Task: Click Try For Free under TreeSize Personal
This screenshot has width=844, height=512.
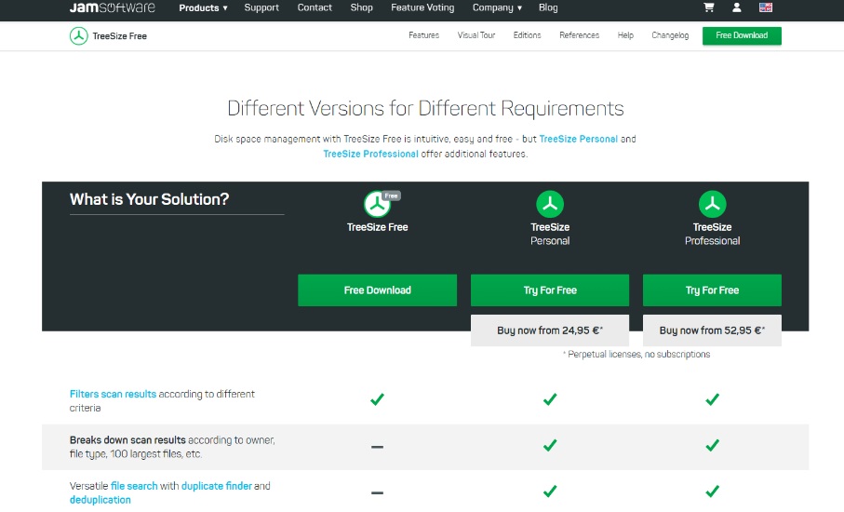Action: (x=550, y=290)
